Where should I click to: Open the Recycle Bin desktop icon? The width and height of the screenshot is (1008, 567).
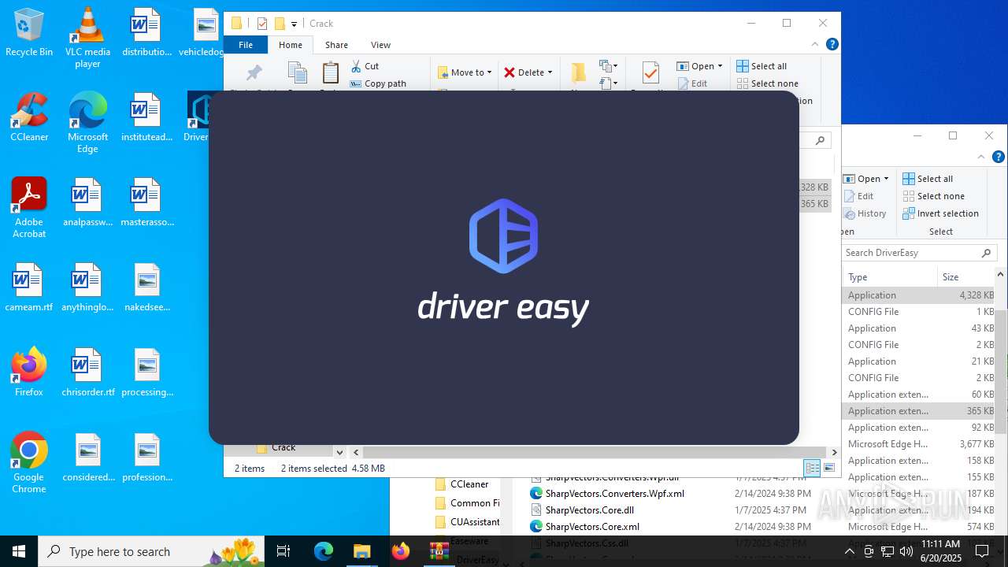point(29,33)
